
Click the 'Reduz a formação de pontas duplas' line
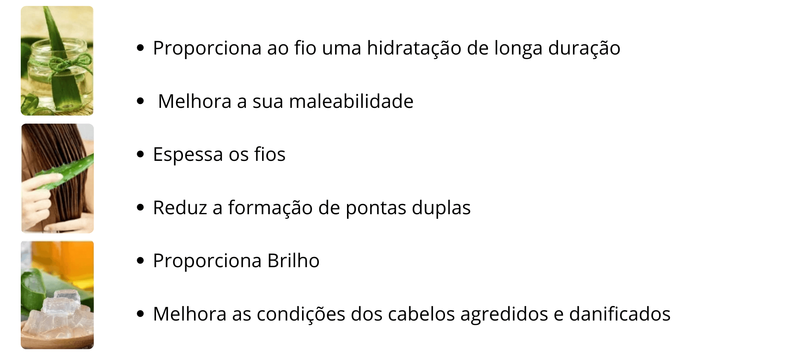312,208
